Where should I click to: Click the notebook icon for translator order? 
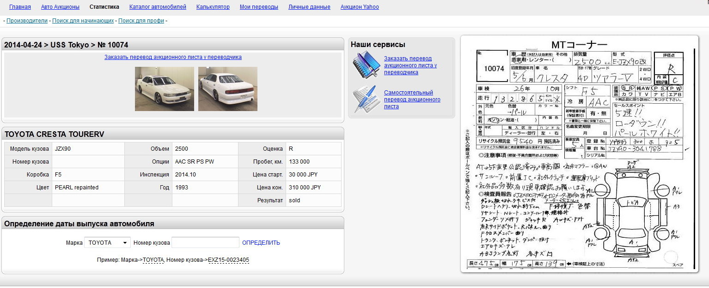point(366,65)
